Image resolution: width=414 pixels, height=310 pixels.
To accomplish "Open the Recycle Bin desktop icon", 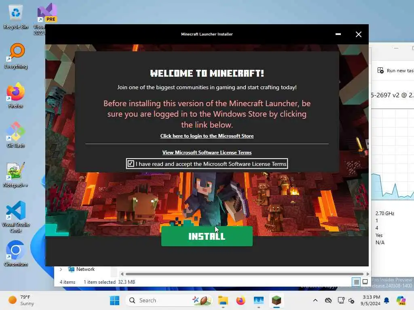I will pyautogui.click(x=16, y=17).
